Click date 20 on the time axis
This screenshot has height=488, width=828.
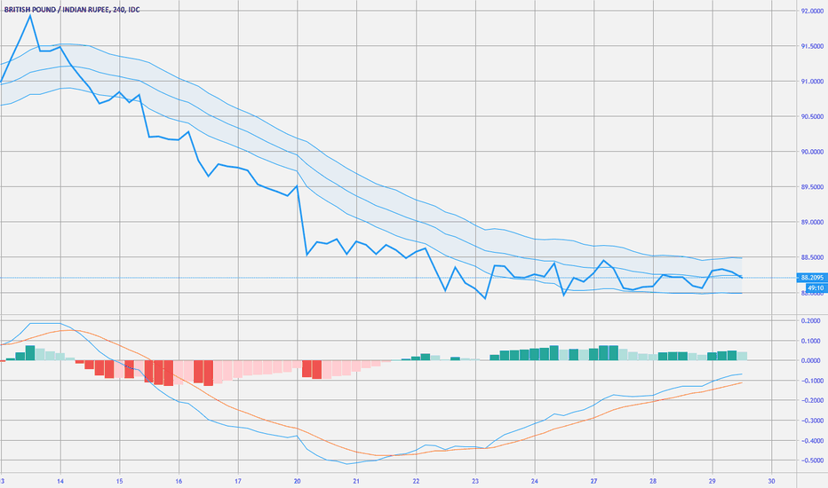tap(298, 481)
